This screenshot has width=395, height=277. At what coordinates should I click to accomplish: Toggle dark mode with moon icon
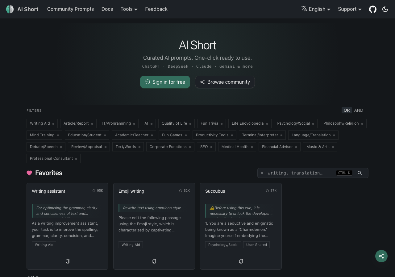click(x=385, y=9)
